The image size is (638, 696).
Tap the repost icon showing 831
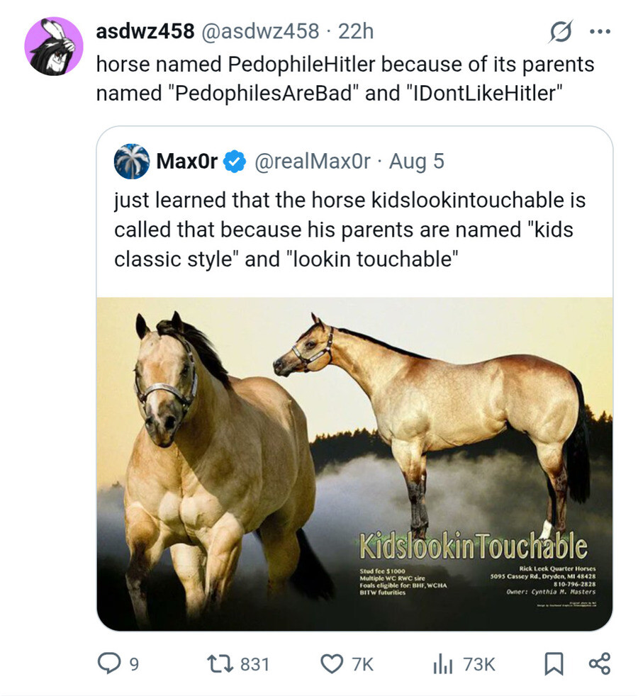(218, 664)
